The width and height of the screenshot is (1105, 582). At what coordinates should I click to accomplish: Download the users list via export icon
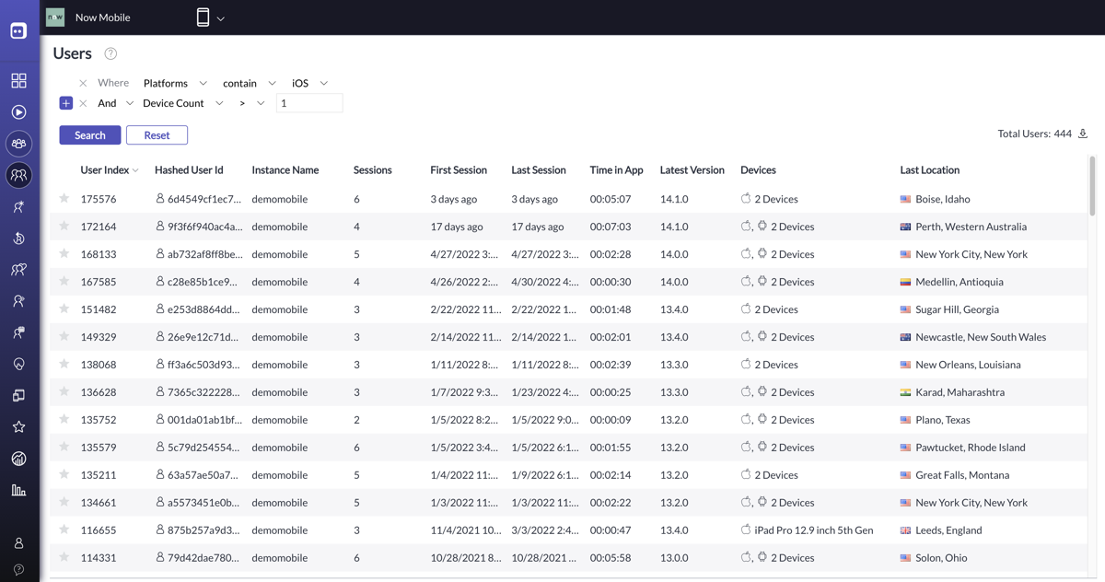(1083, 134)
